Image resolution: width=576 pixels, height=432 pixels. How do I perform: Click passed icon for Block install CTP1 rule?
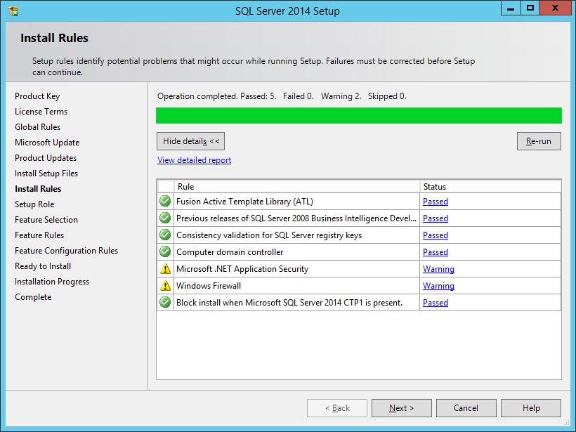click(165, 303)
